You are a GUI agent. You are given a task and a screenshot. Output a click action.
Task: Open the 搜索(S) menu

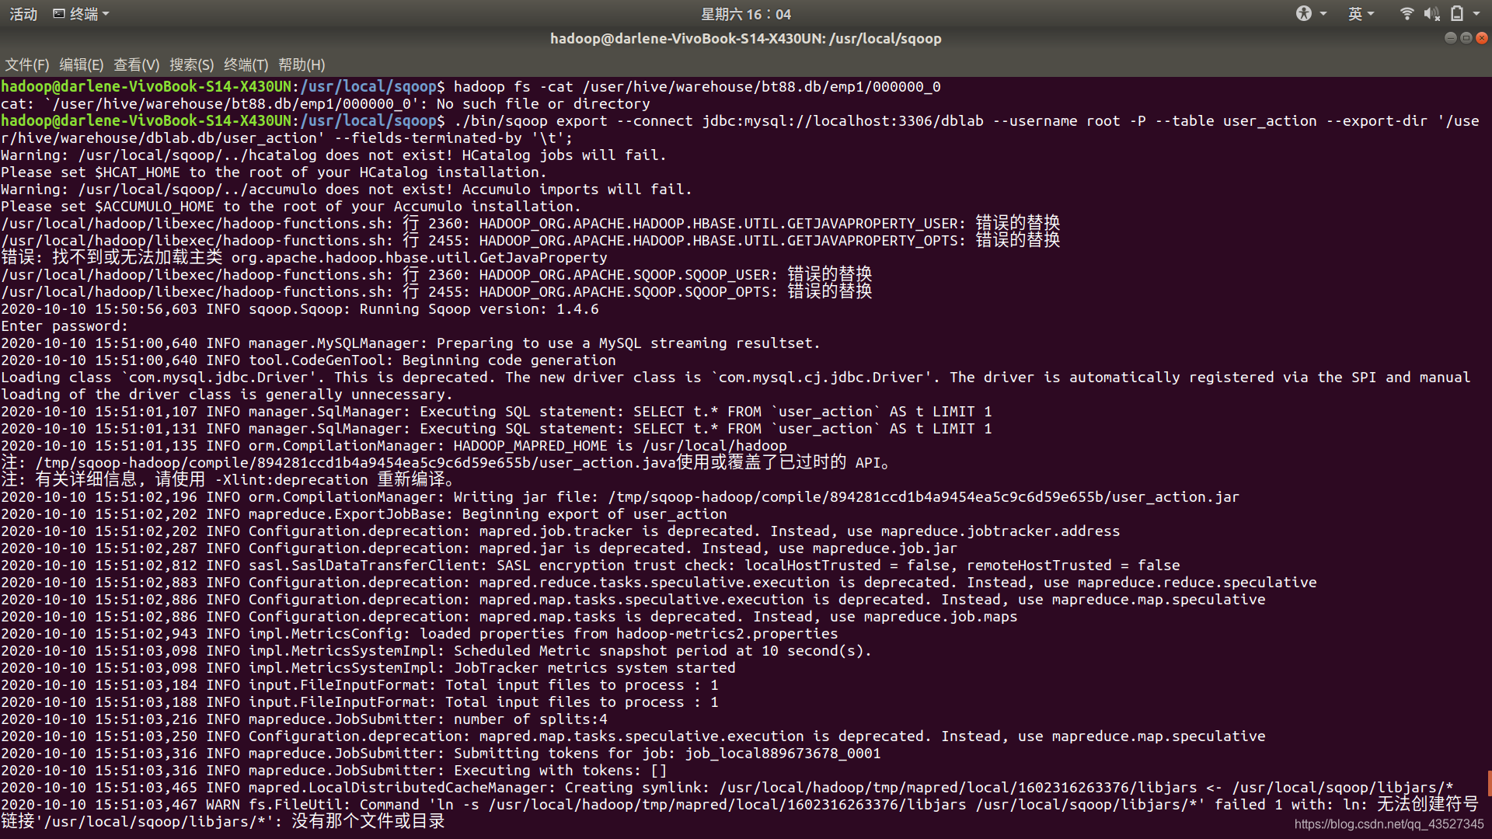pyautogui.click(x=192, y=64)
